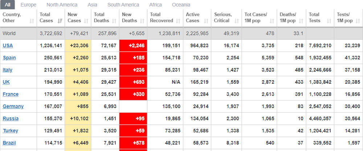This screenshot has width=363, height=151.
Task: Click the Spain country link
Action: click(9, 58)
